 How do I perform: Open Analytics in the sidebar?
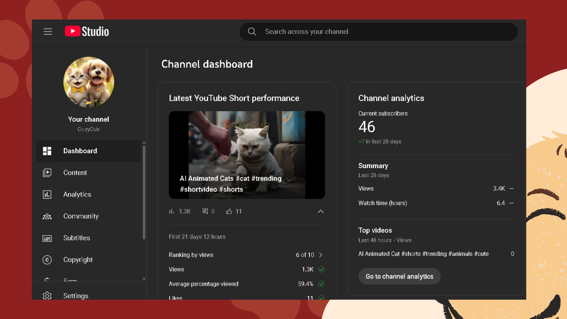click(x=88, y=194)
